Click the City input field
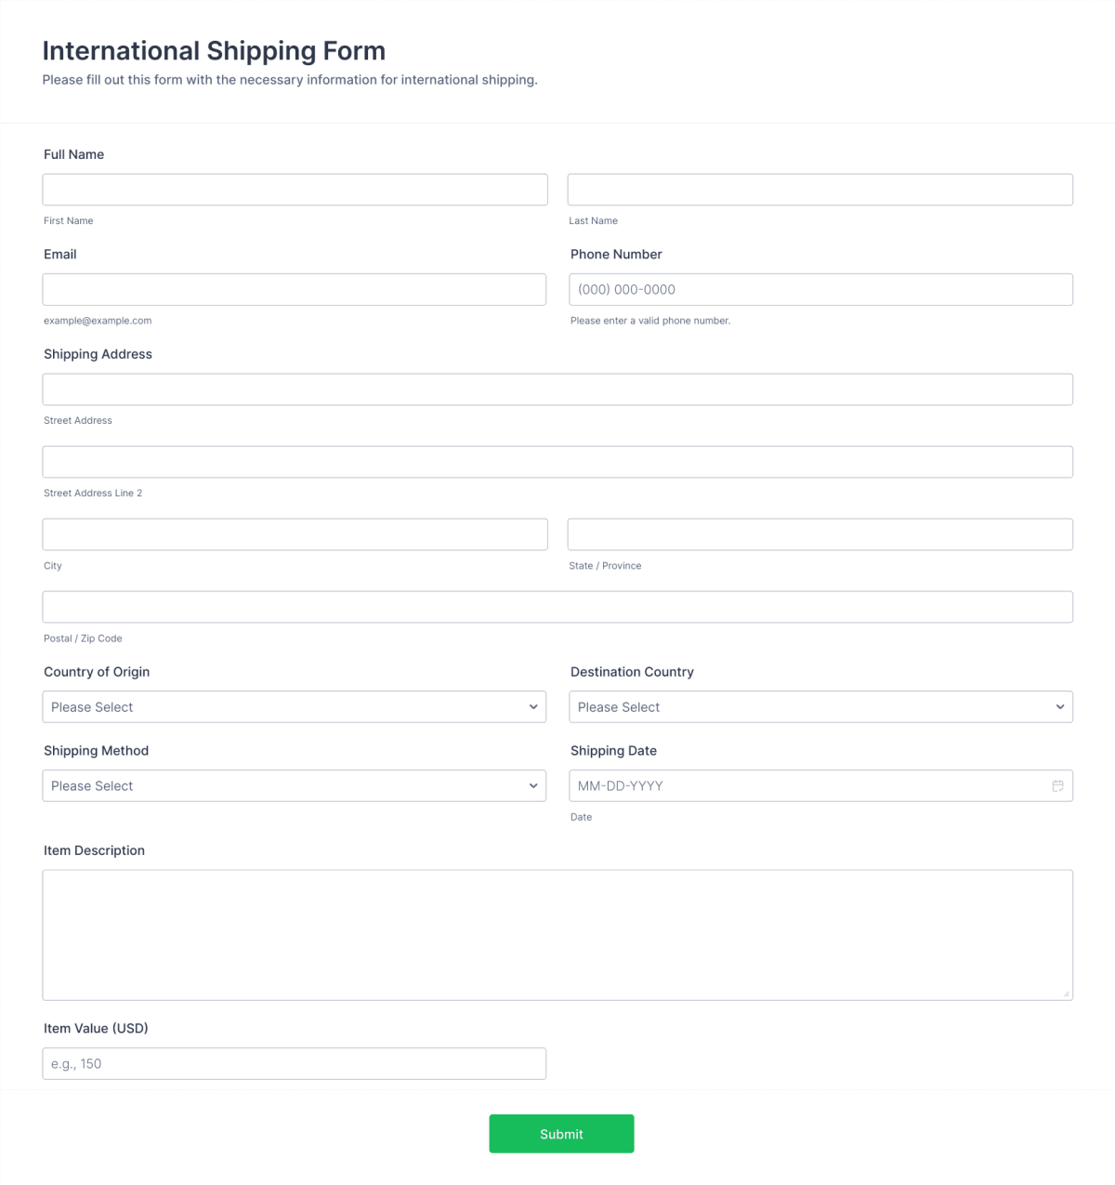 (x=294, y=533)
